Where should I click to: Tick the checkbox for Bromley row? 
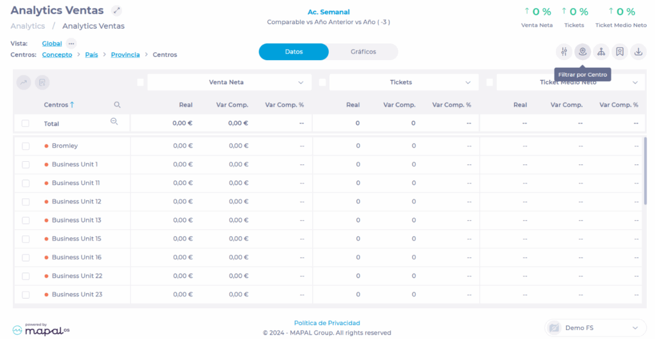(26, 146)
